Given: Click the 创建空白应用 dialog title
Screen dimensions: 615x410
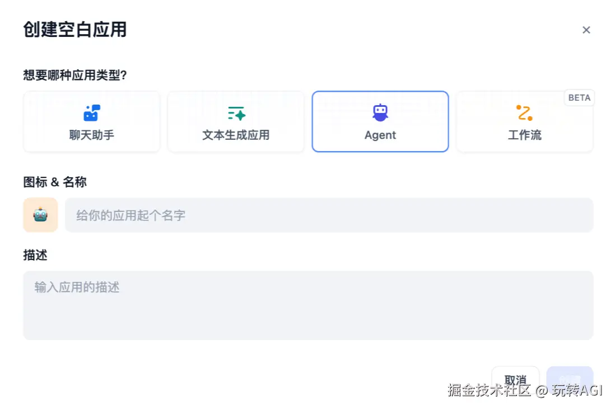Looking at the screenshot, I should tap(75, 30).
